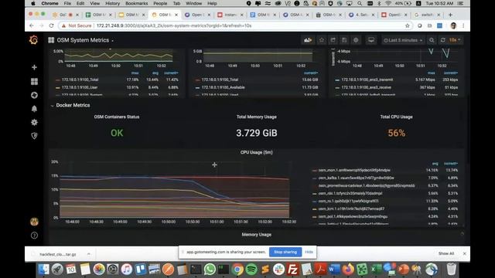
Task: Click the Grafana logo in the sidebar
Action: coord(34,40)
